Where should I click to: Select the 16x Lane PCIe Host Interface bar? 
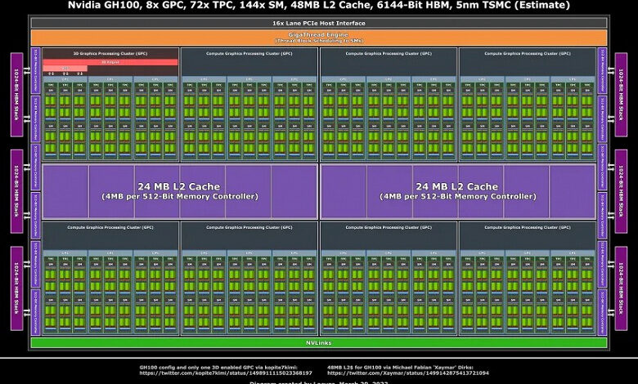pyautogui.click(x=319, y=23)
